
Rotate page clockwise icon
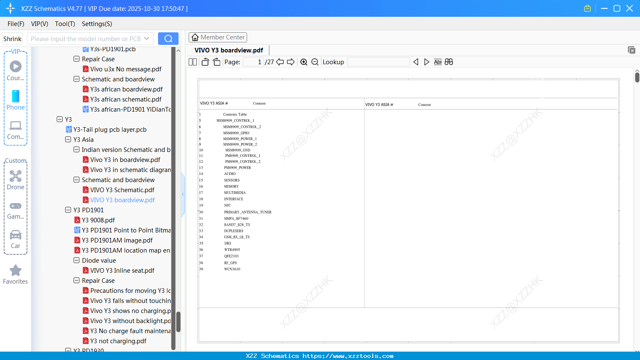216,62
